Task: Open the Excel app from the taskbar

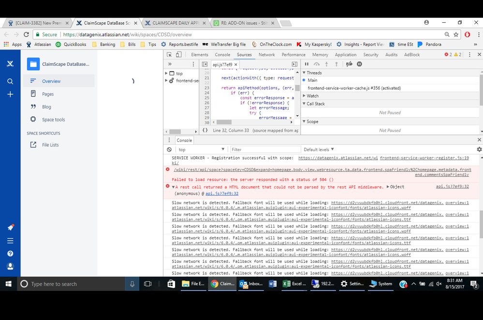Action: (294, 284)
